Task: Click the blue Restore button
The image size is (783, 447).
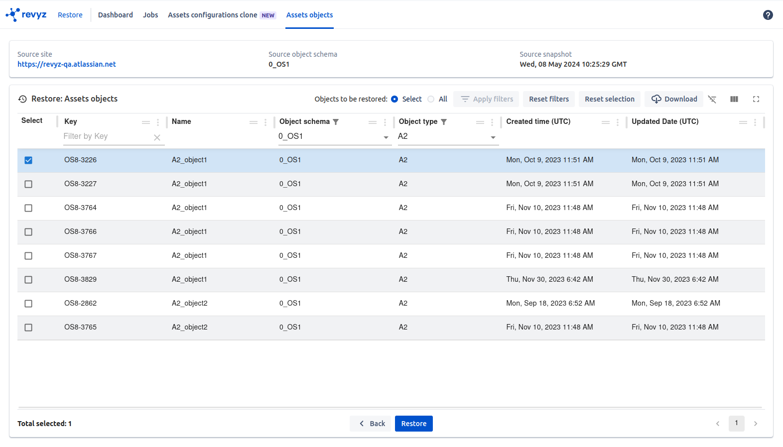Action: [x=414, y=424]
